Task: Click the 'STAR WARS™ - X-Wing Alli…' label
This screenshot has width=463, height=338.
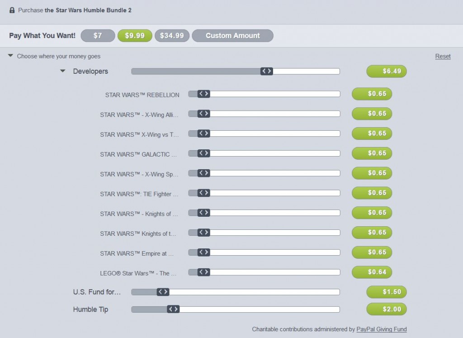Action: [139, 114]
